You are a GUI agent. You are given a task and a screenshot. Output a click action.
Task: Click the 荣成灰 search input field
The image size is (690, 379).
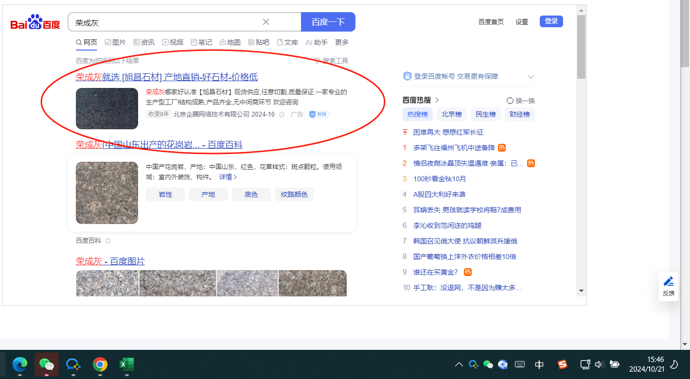[x=165, y=22]
